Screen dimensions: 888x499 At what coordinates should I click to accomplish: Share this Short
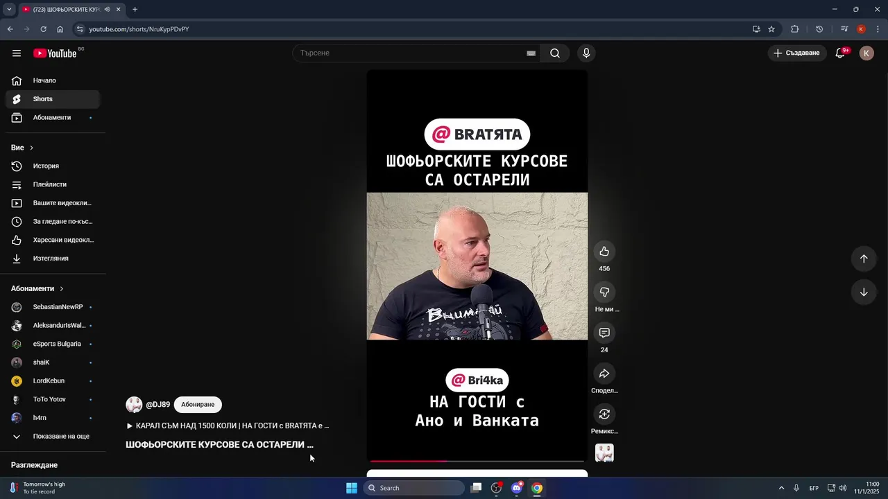coord(604,374)
